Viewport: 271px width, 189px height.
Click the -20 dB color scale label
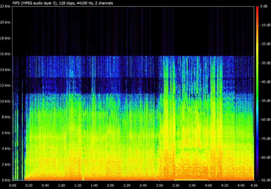266,44
